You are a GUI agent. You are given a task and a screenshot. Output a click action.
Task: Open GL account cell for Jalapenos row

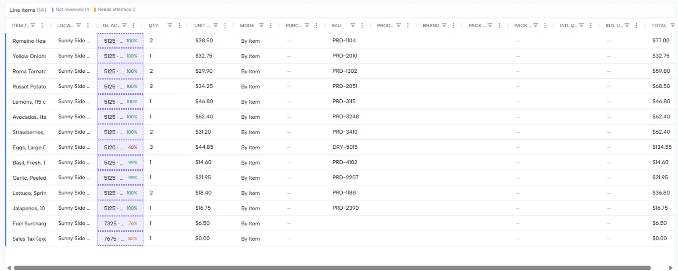tap(120, 208)
